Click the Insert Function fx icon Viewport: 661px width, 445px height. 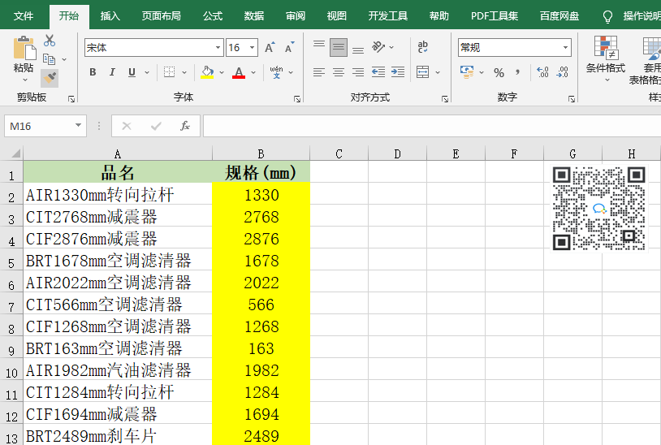tap(184, 126)
